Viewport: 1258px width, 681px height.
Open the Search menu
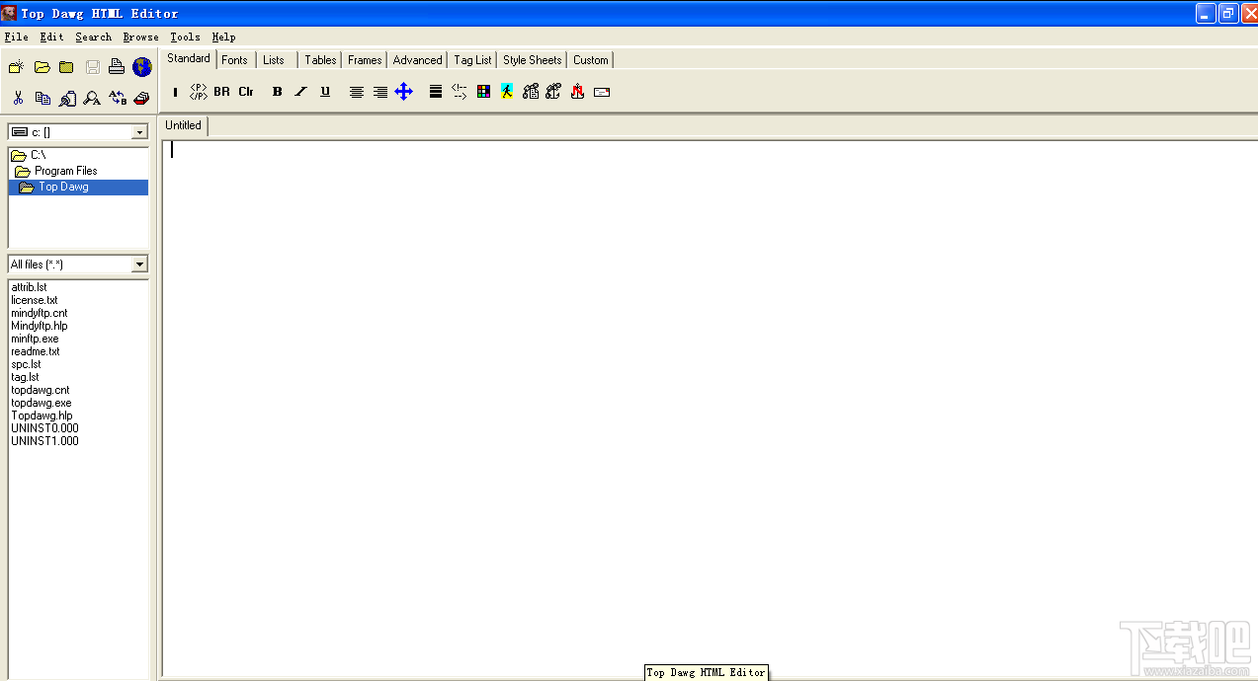(94, 38)
